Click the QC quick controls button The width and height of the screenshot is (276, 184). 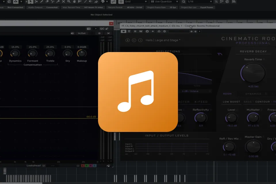(x=102, y=29)
